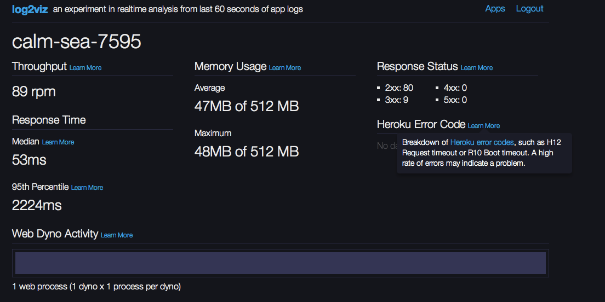Viewport: 605px width, 302px height.
Task: Click the 47MB average memory value
Action: [x=247, y=107]
